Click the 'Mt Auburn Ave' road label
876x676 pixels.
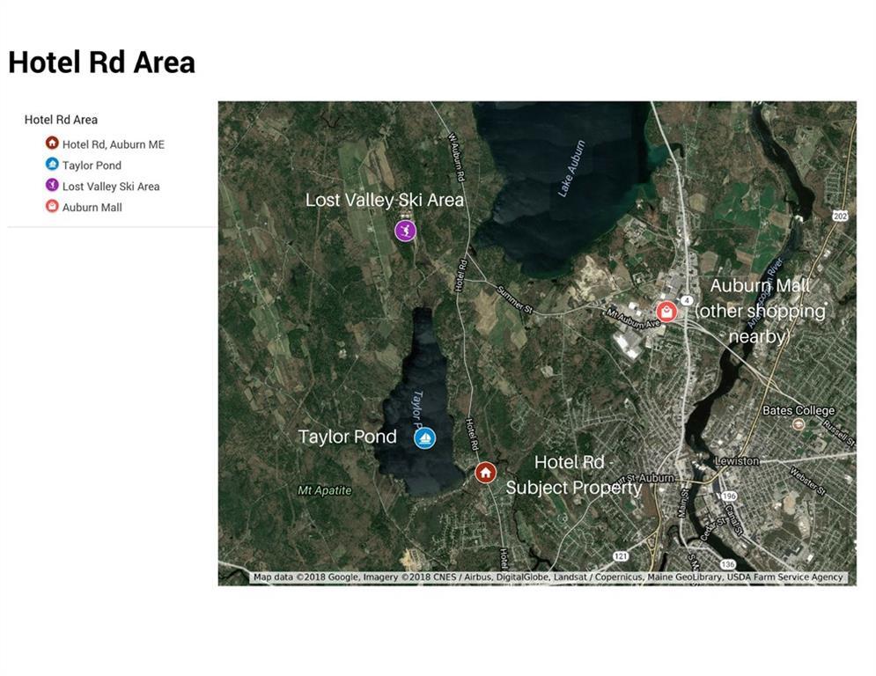click(x=634, y=319)
